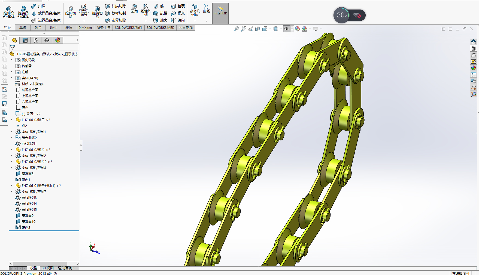
Task: Open the ConfigurationManager tab icon
Action: (36, 40)
